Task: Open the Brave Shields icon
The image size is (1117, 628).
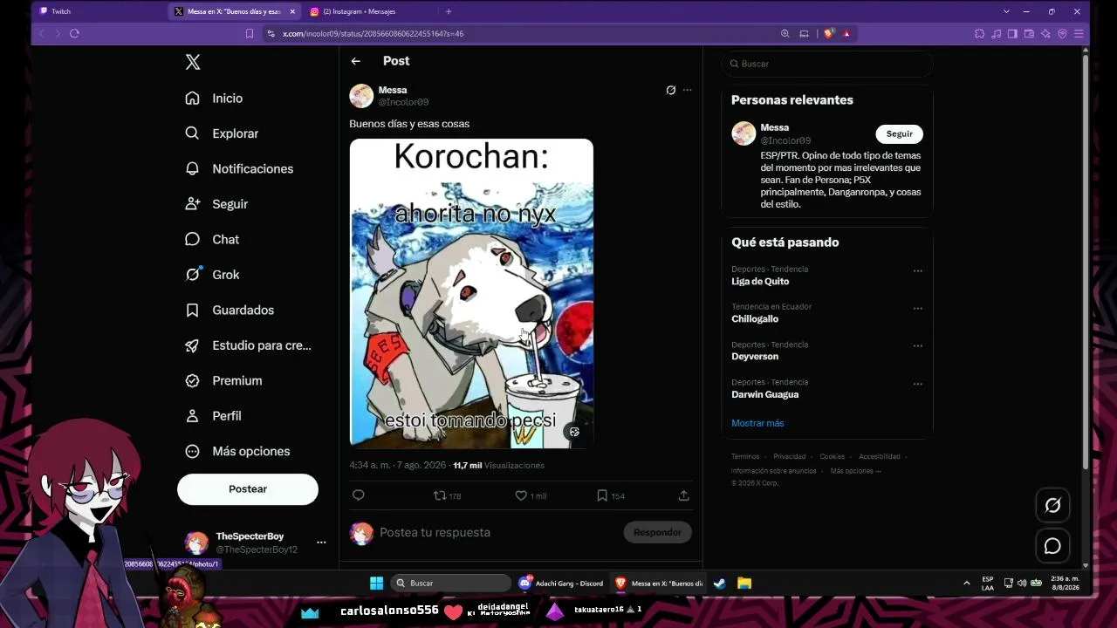Action: 829,33
